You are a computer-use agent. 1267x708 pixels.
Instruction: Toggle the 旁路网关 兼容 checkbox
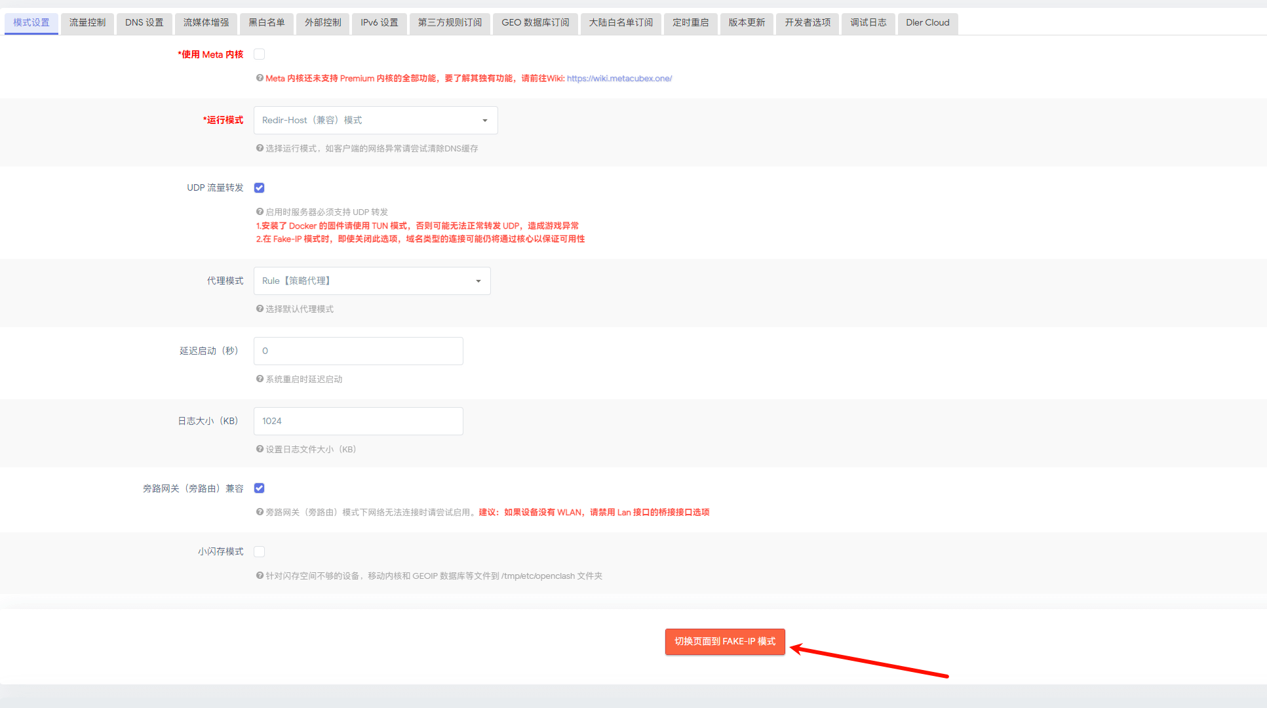point(260,488)
